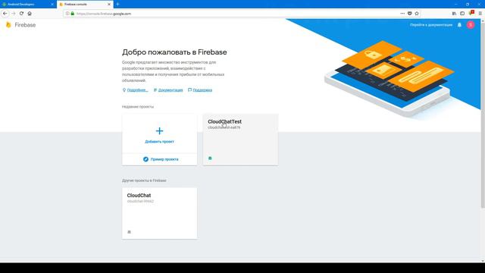The height and width of the screenshot is (273, 485).
Task: Click the site information icon in address bar
Action: coord(67,14)
